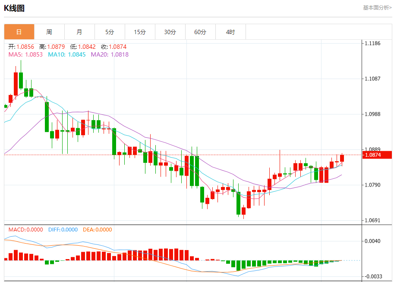Viewport: 394px width, 282px height.
Task: Click the MACD:0.0000 label
Action: (x=25, y=230)
